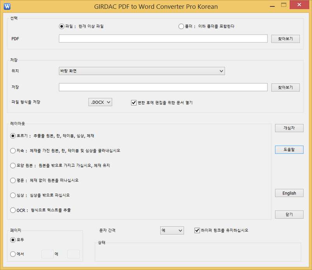Image resolution: width=312 pixels, height=270 pixels.
Task: Click 찾아보기 button next to 저장 field
Action: pos(285,87)
